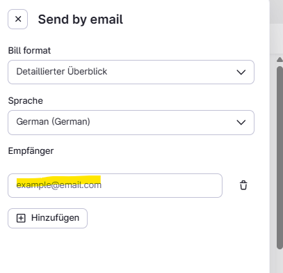Delete the recipient with the trash icon

point(243,185)
